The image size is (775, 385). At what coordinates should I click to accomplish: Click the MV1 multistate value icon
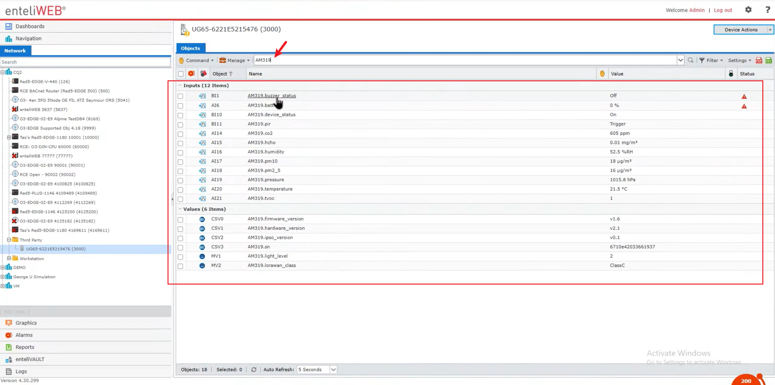(202, 257)
